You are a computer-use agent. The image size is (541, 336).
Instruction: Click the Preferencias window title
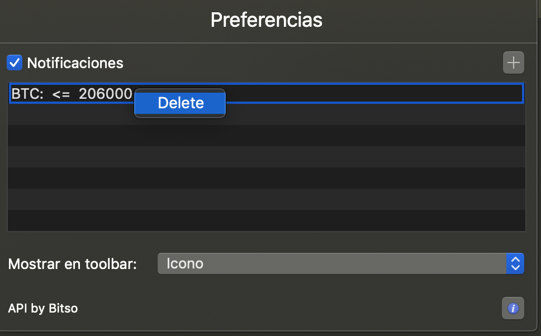[x=267, y=20]
